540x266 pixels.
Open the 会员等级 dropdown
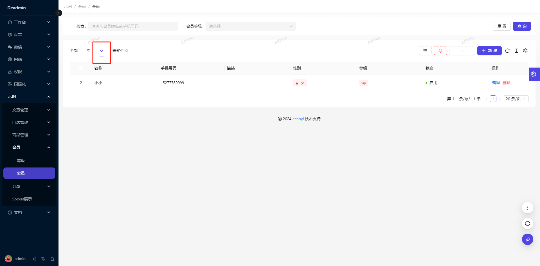click(250, 26)
